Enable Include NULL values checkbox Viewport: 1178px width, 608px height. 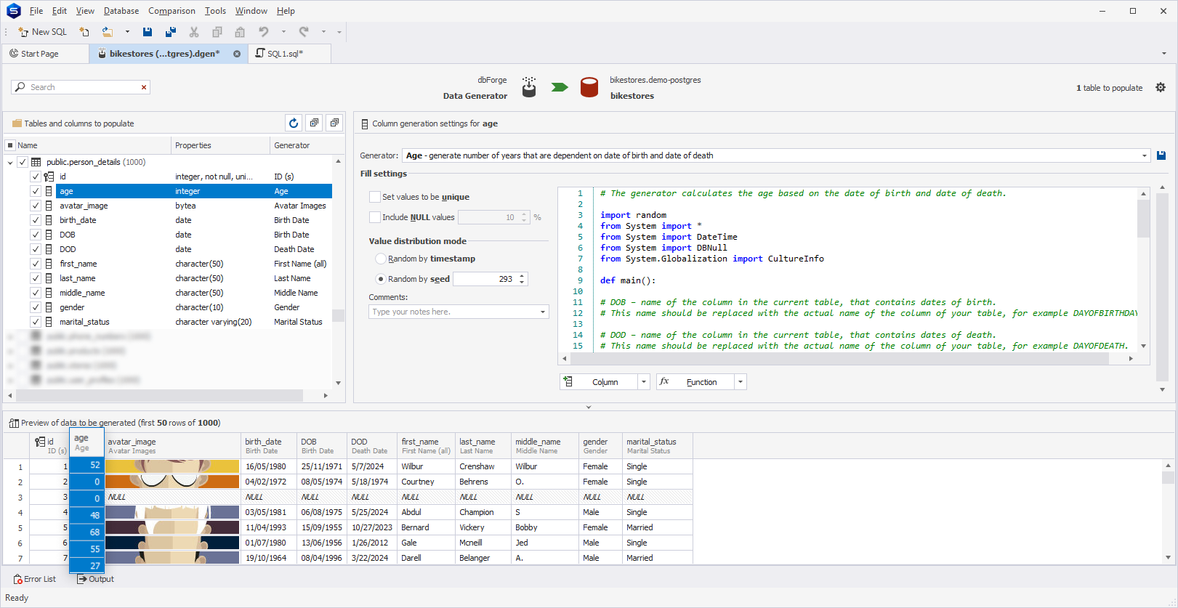(375, 217)
